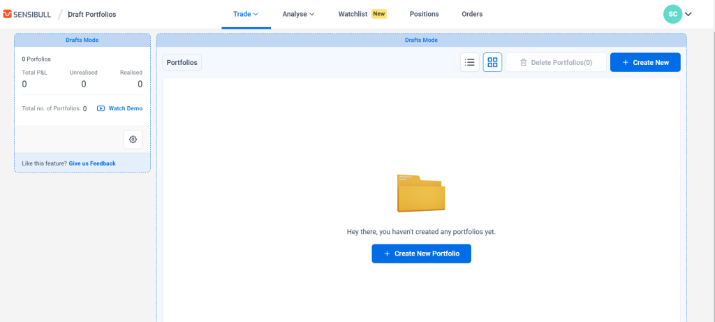This screenshot has height=322, width=715.
Task: Click the trash icon in Delete Portfolios
Action: click(523, 62)
